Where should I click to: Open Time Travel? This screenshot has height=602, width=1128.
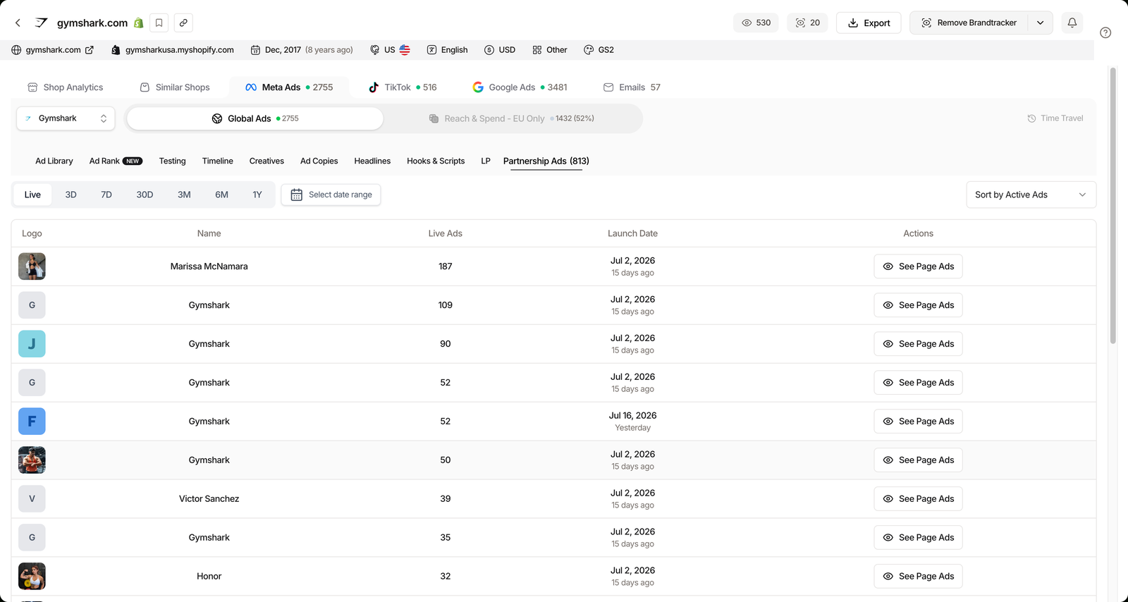1055,118
